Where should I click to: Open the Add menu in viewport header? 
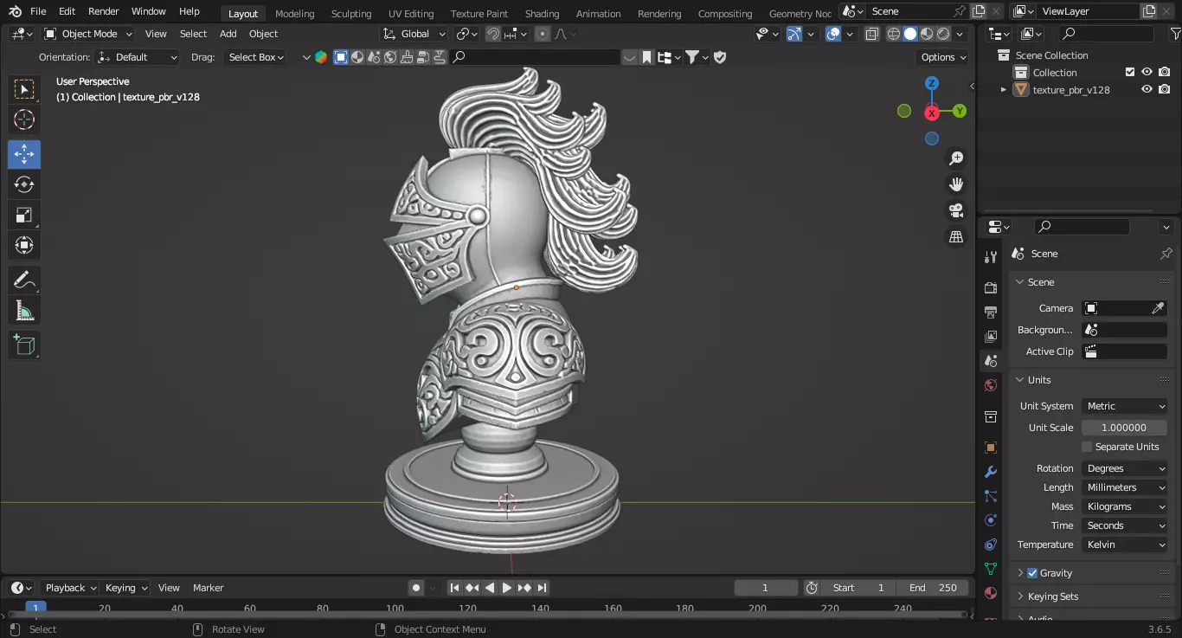click(x=228, y=34)
